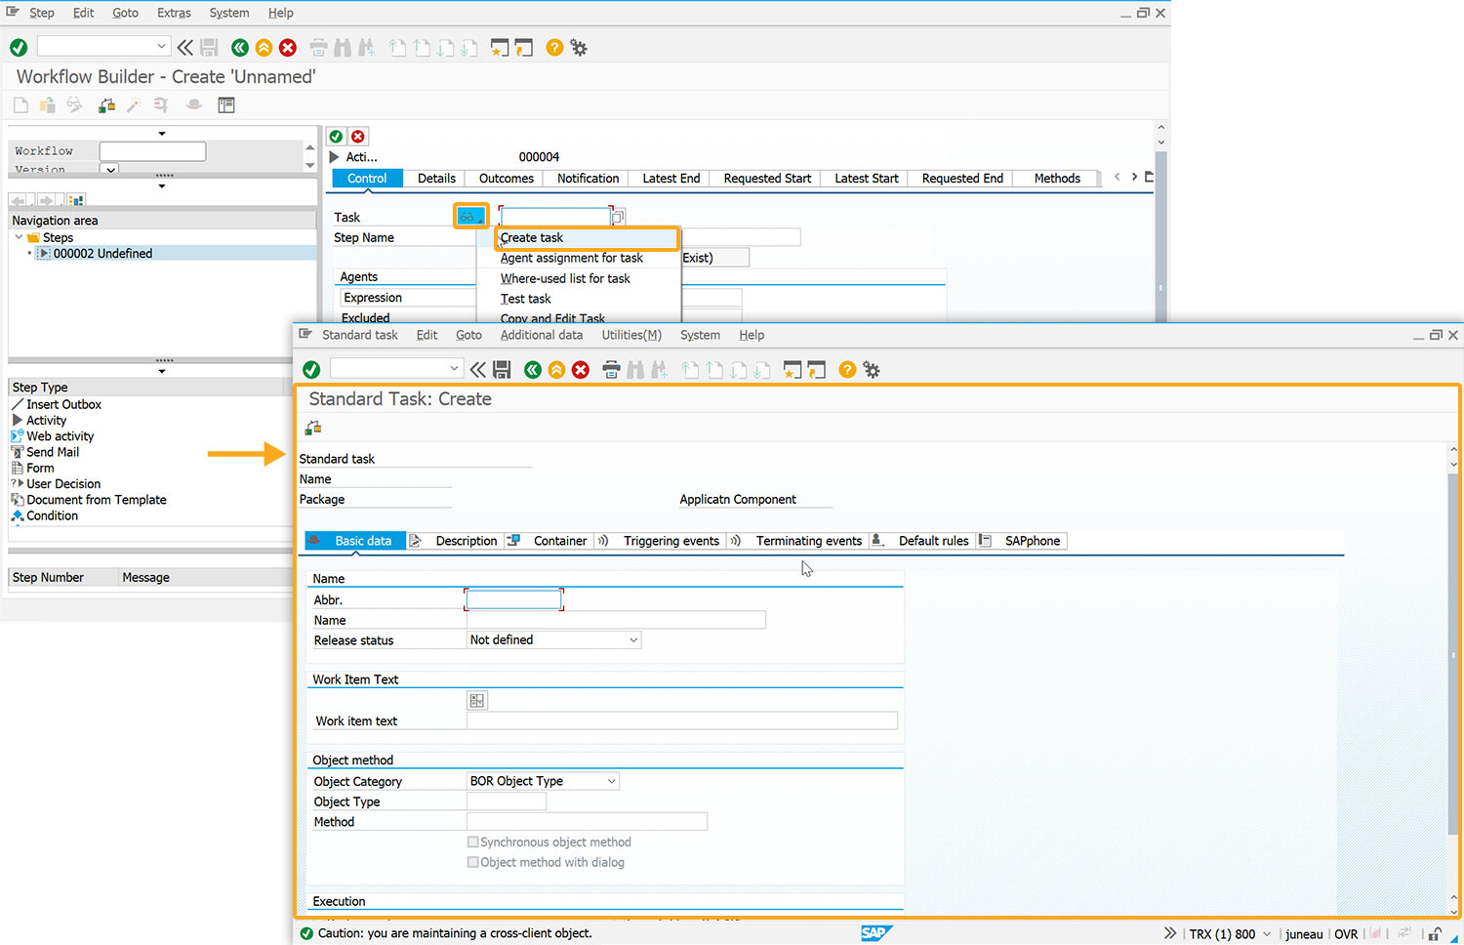Image resolution: width=1464 pixels, height=945 pixels.
Task: Click the red cancel icon above Activity step
Action: (358, 137)
